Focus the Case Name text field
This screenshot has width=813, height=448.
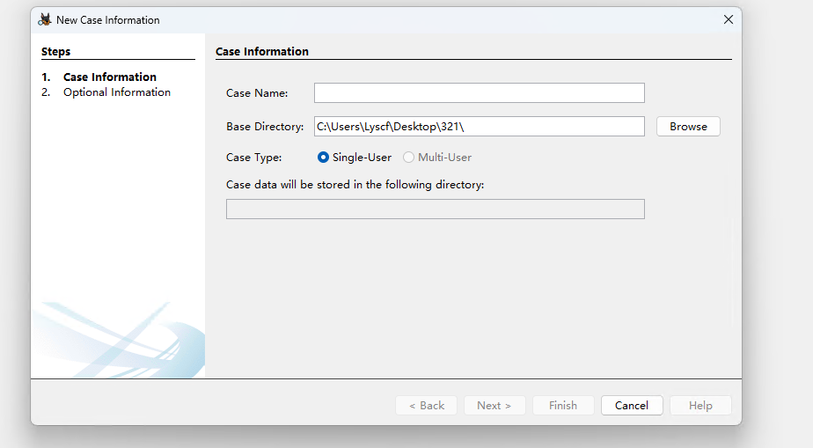[x=479, y=93]
